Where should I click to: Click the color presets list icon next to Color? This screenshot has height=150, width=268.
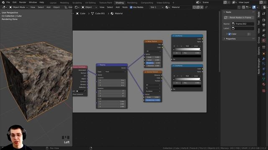249,34
